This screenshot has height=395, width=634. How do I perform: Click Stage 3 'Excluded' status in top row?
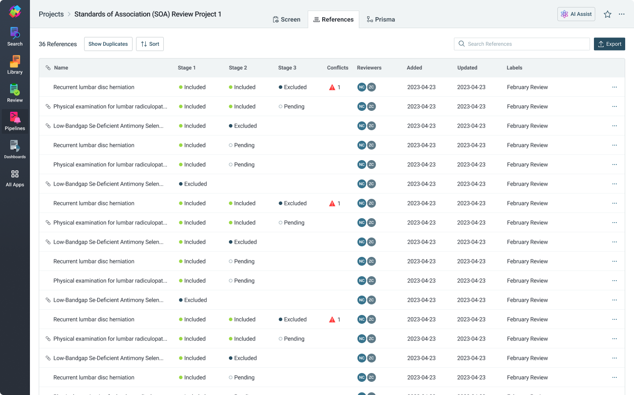[293, 87]
